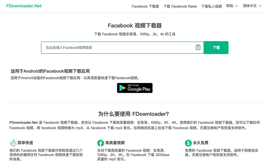Click the Facebook 高质量视频 icon
Viewport: 267px width, 166px height.
(101, 143)
